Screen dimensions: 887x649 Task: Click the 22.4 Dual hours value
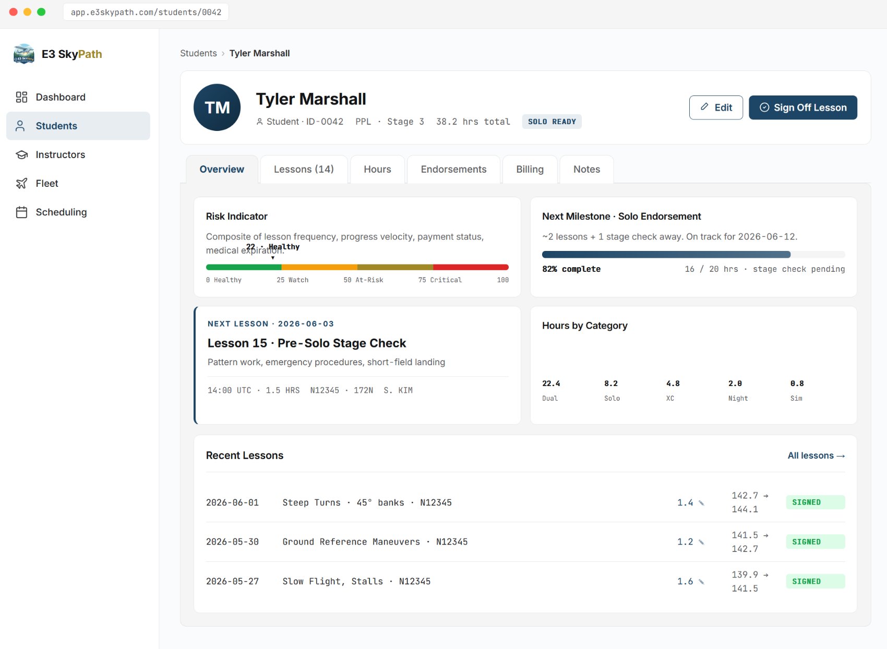pyautogui.click(x=551, y=383)
